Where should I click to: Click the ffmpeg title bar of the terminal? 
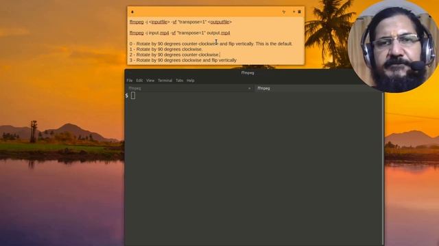[x=248, y=73]
